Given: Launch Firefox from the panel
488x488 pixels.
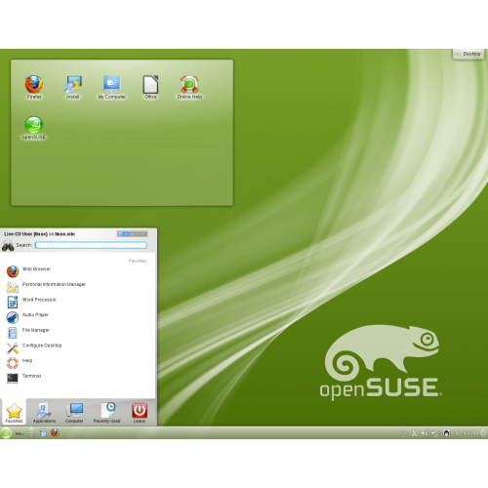Looking at the screenshot, I should (55, 432).
